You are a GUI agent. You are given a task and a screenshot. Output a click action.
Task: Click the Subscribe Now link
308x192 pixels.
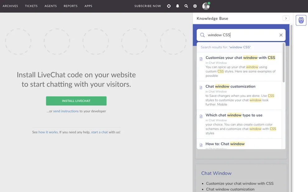[147, 6]
